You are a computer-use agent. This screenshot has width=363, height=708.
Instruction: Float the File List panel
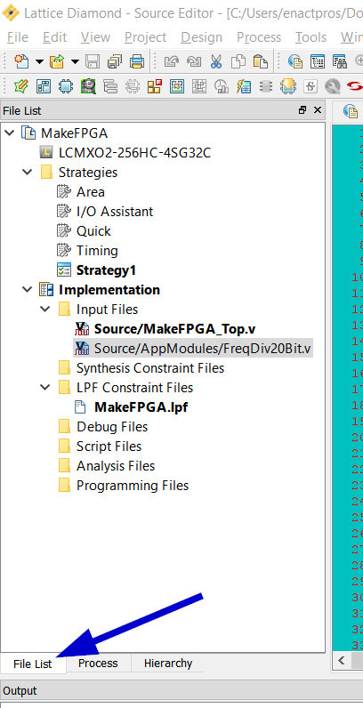(x=302, y=109)
